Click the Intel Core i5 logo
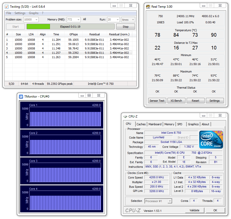Viewport: 231px width, 219px height. (211, 140)
